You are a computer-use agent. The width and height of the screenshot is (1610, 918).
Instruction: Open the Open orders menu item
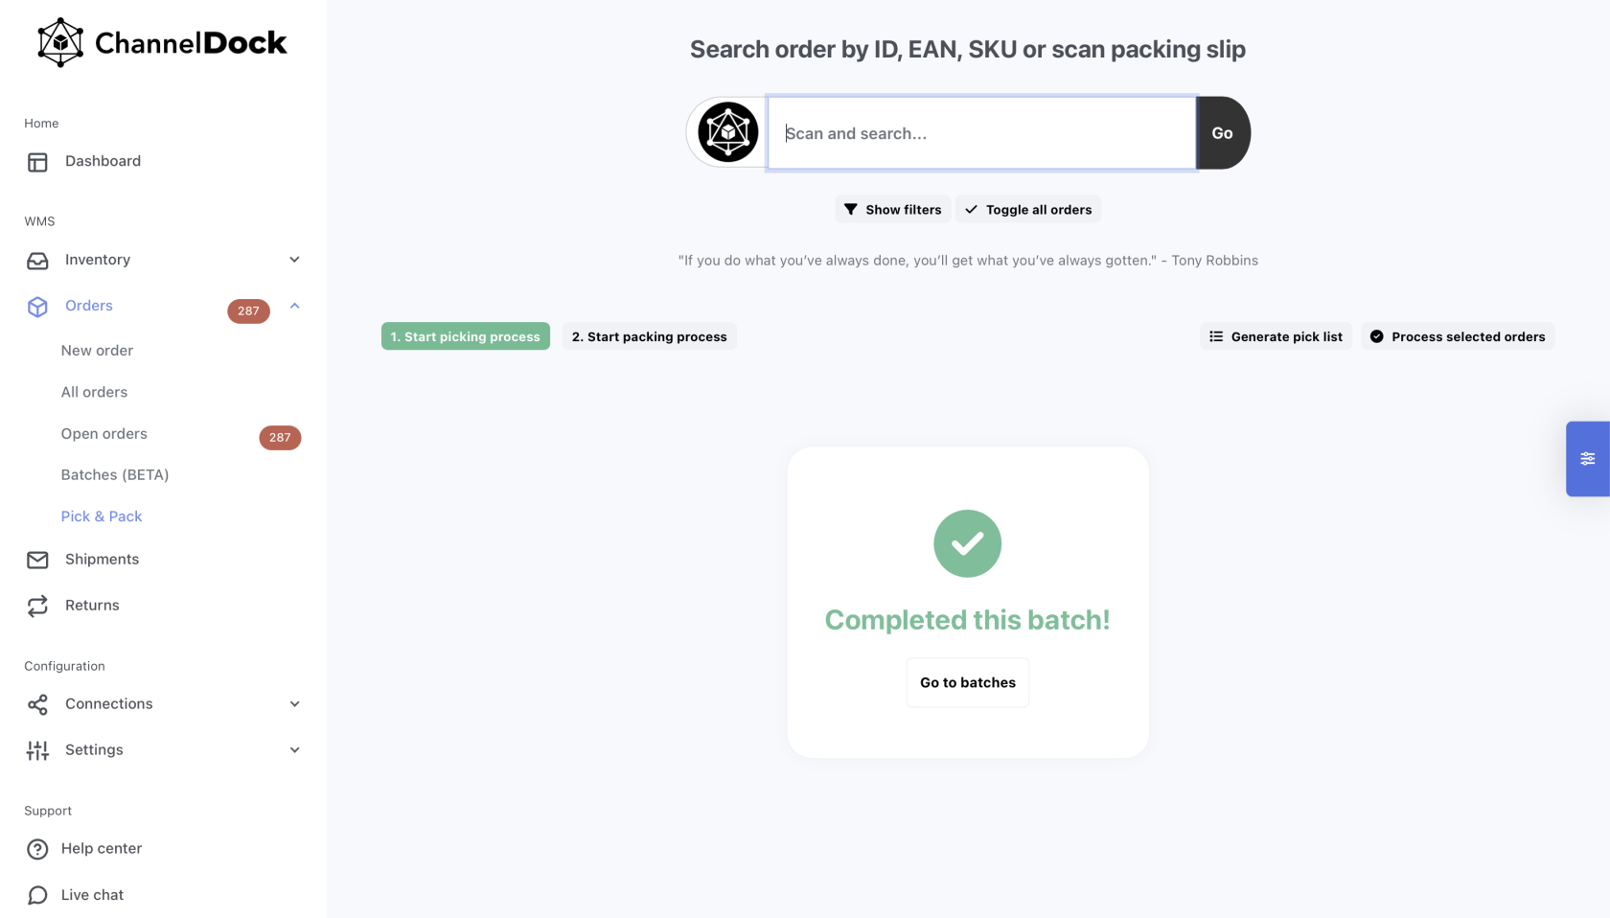[x=104, y=434]
